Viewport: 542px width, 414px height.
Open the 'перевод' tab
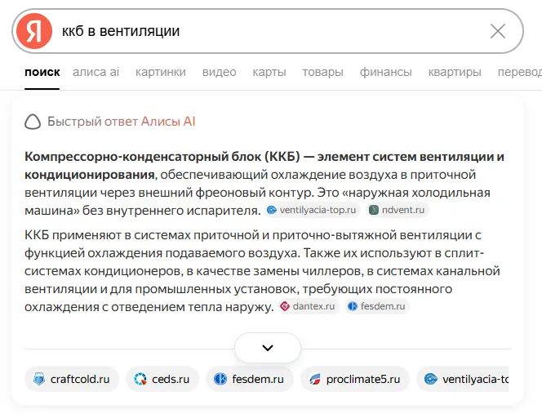519,72
